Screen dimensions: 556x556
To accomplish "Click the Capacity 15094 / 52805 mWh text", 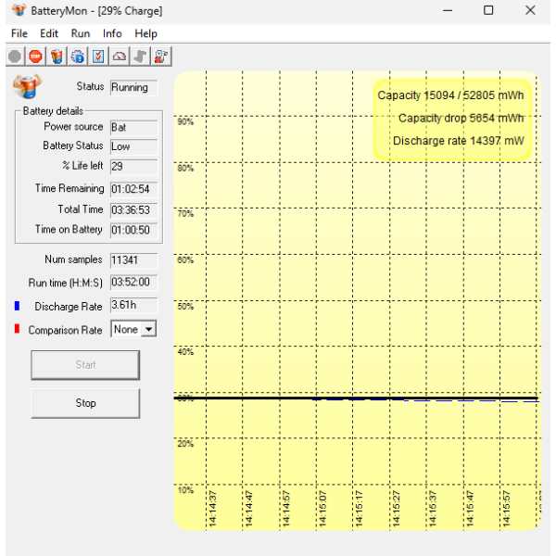I will click(x=450, y=95).
